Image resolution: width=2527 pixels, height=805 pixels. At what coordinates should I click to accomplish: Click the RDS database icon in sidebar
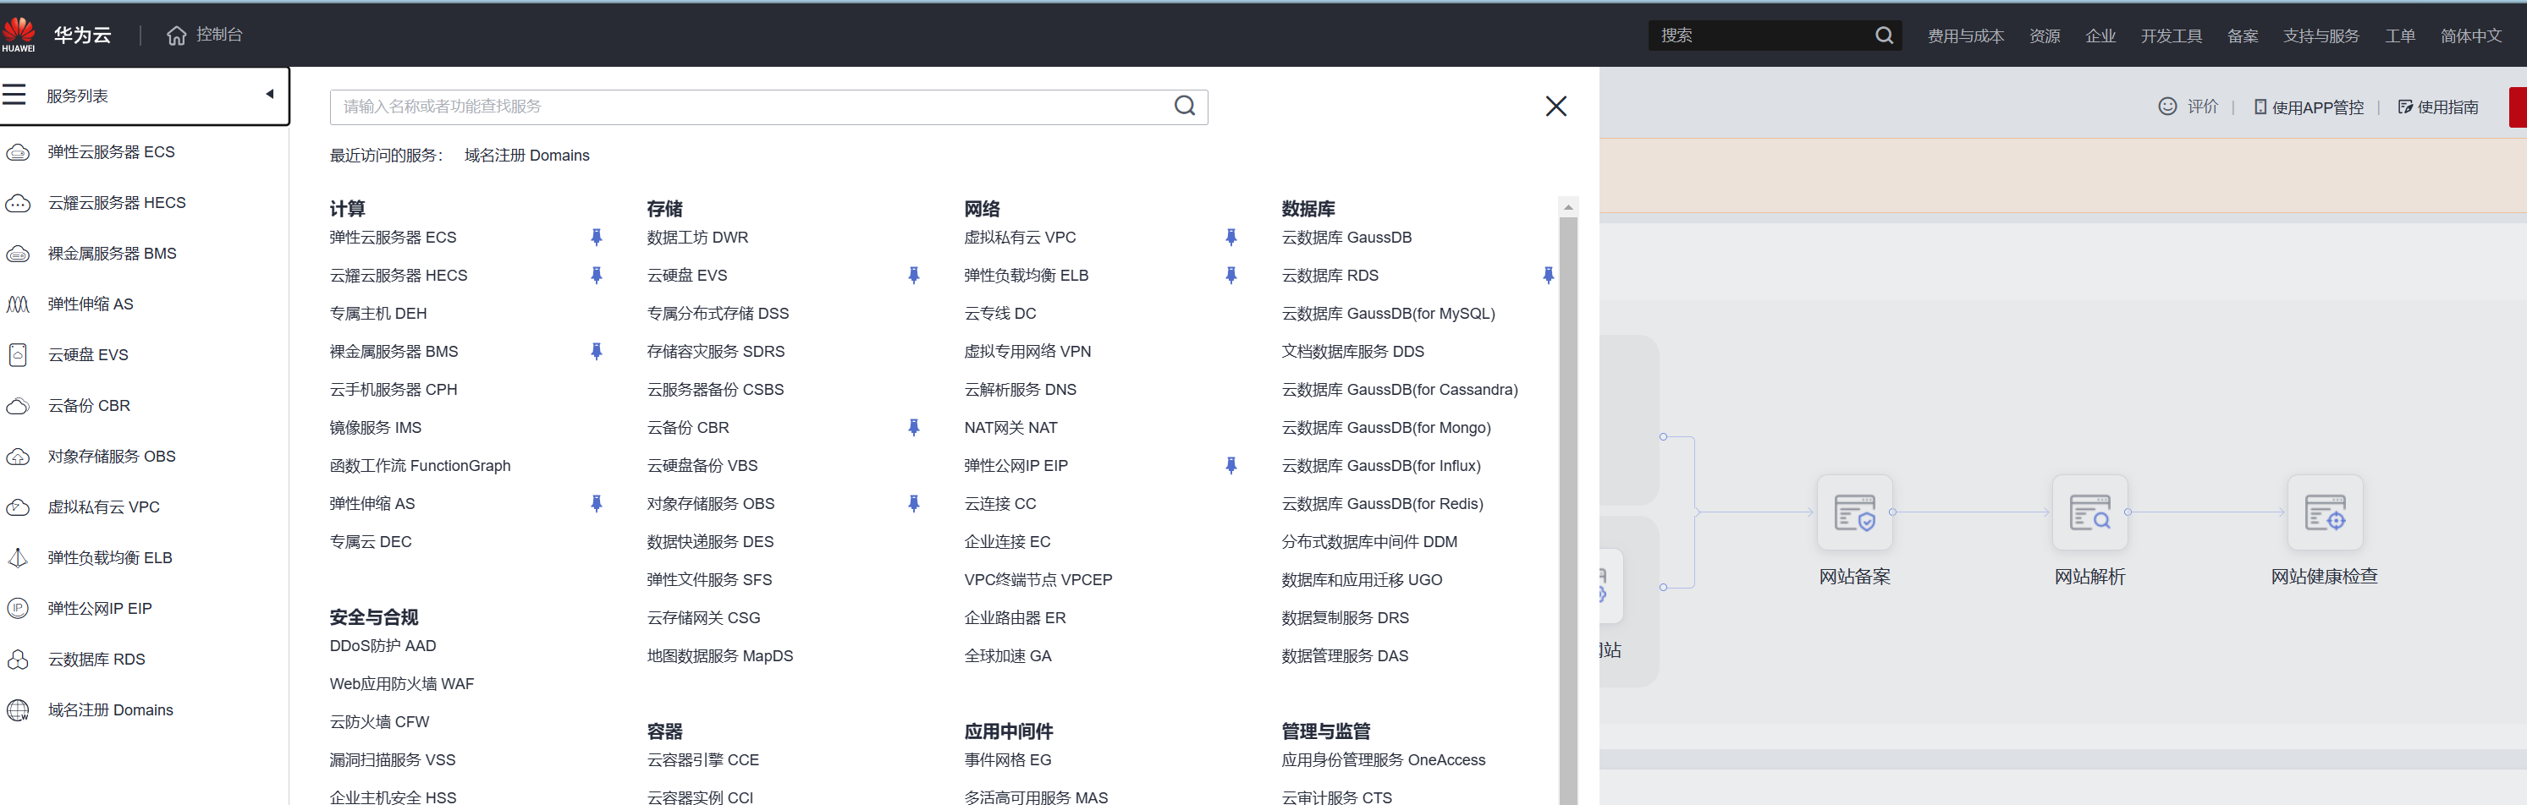pos(18,660)
